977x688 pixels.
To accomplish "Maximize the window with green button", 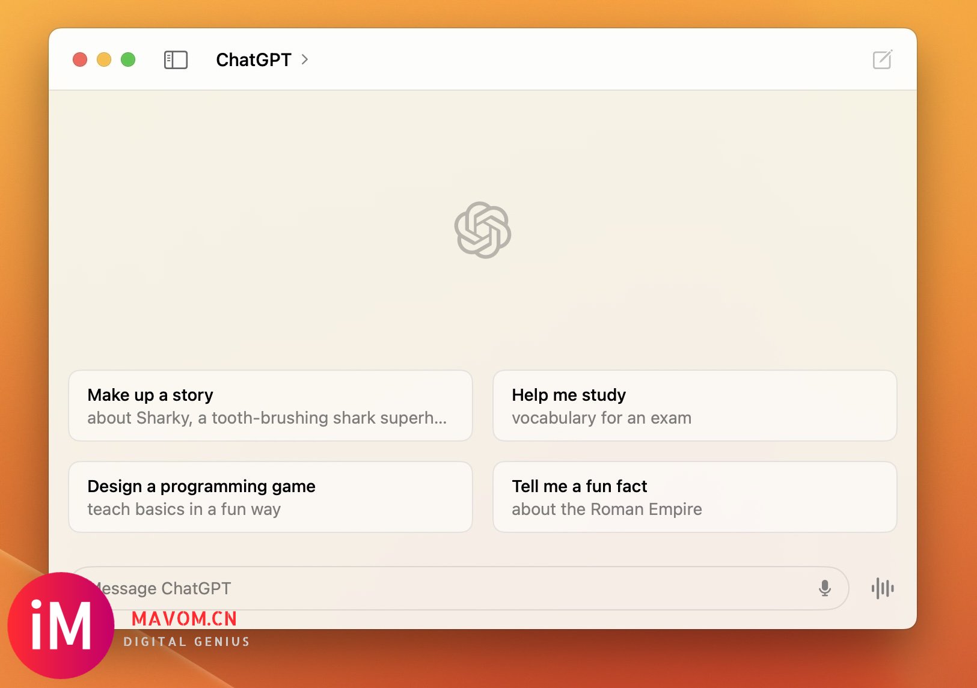I will tap(128, 59).
